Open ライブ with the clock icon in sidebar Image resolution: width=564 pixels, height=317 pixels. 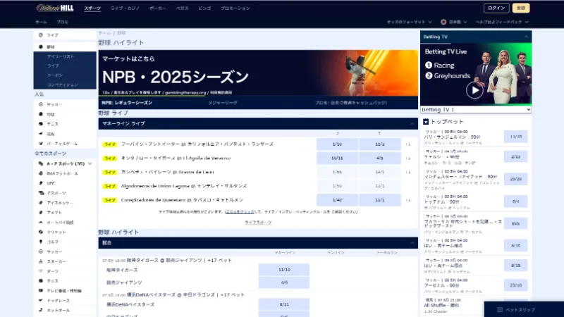click(x=65, y=35)
